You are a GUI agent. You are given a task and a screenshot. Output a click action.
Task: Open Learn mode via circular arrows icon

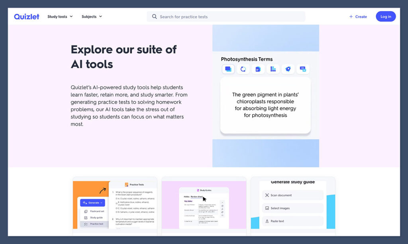[243, 69]
